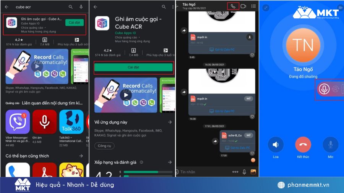Tap back arrow on Cube ACR detail page
This screenshot has width=344, height=193.
95,7
